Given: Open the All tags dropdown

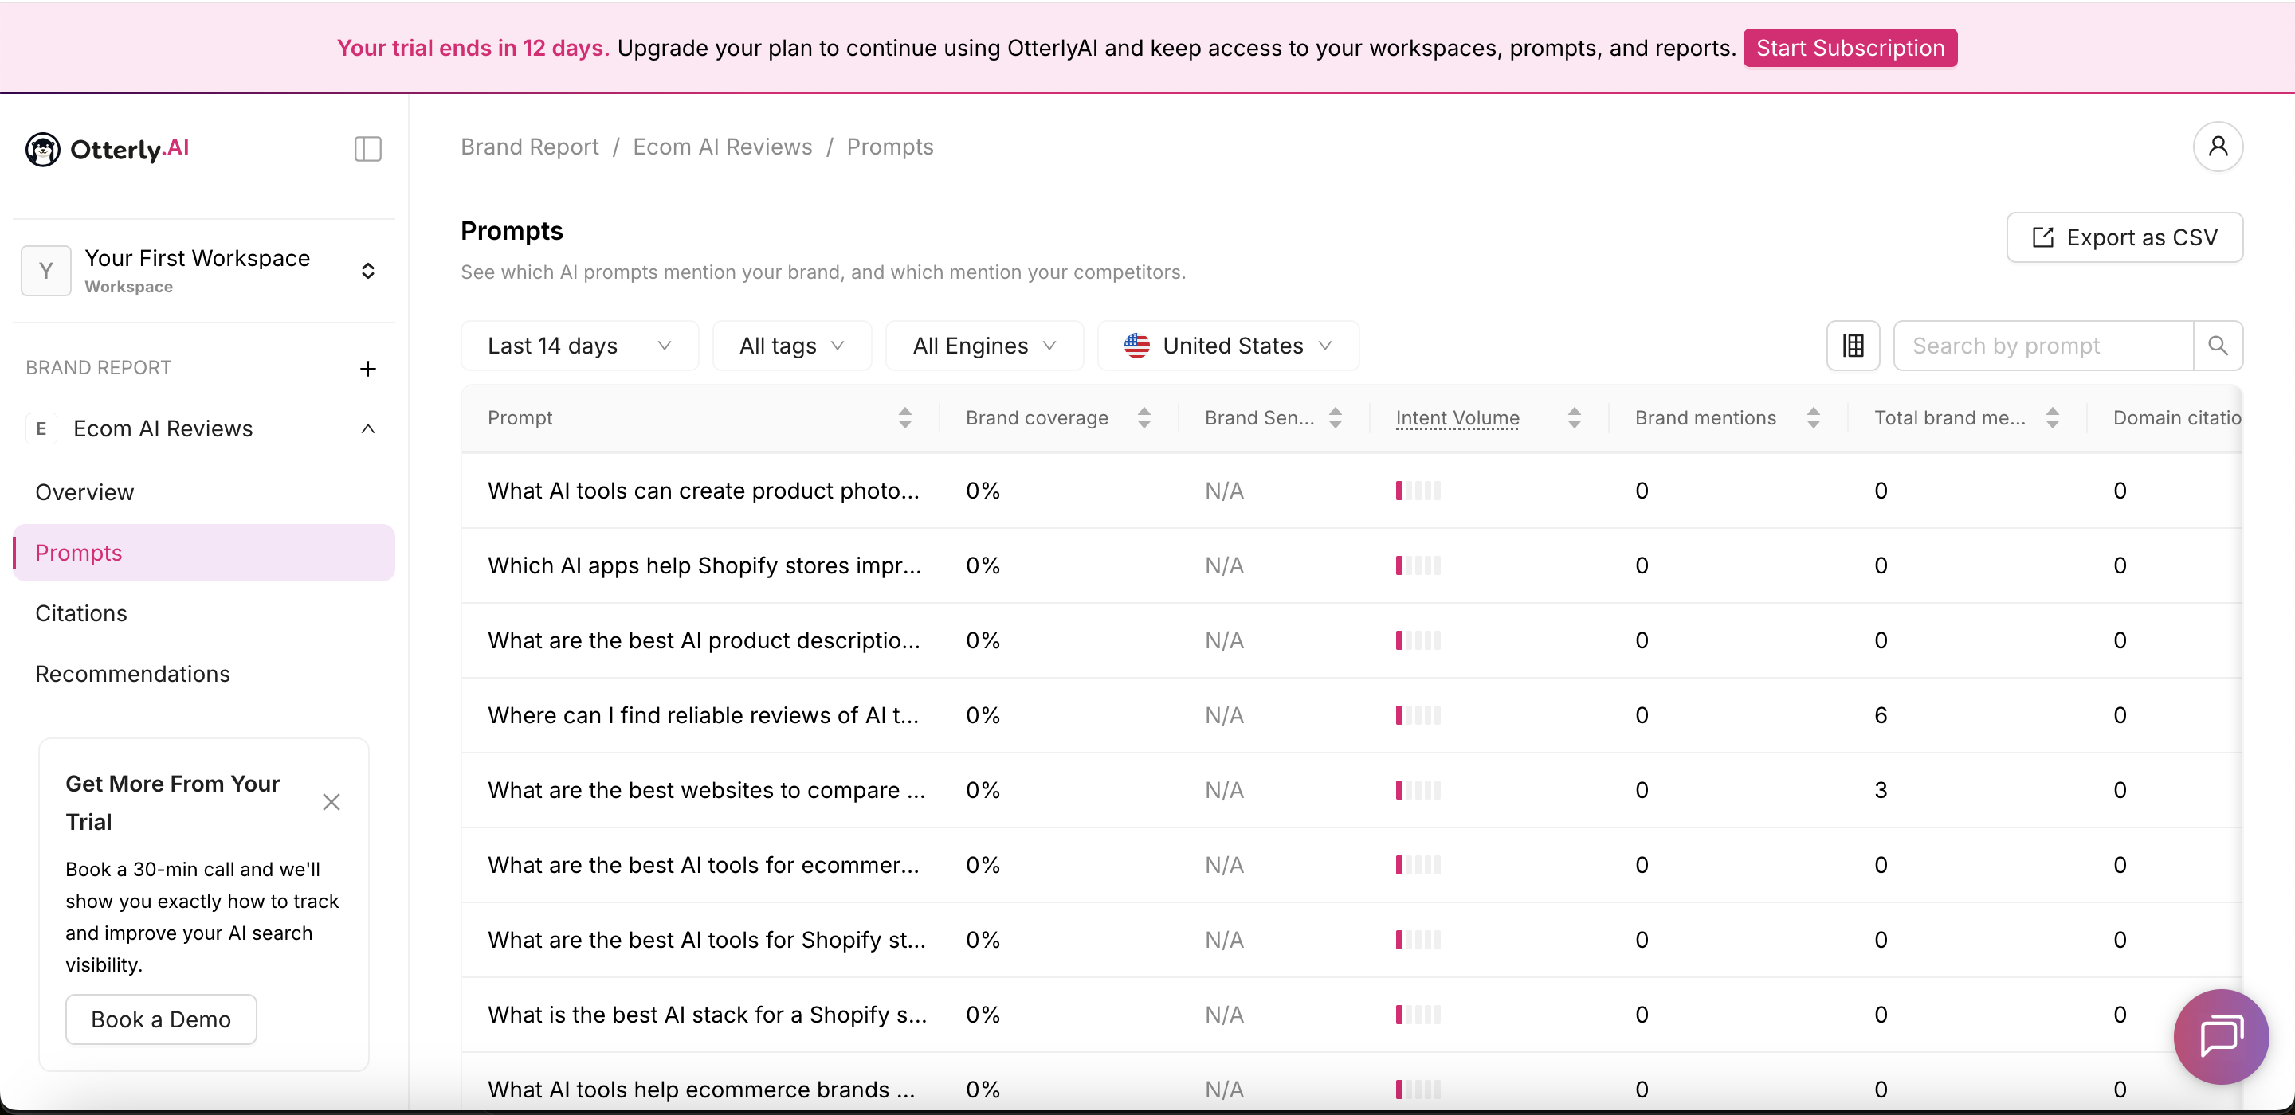Looking at the screenshot, I should coord(792,346).
